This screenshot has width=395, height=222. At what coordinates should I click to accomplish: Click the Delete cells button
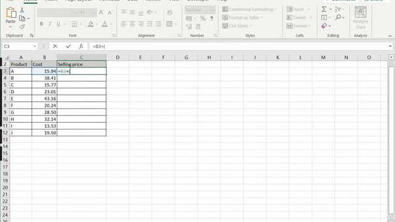click(x=299, y=18)
